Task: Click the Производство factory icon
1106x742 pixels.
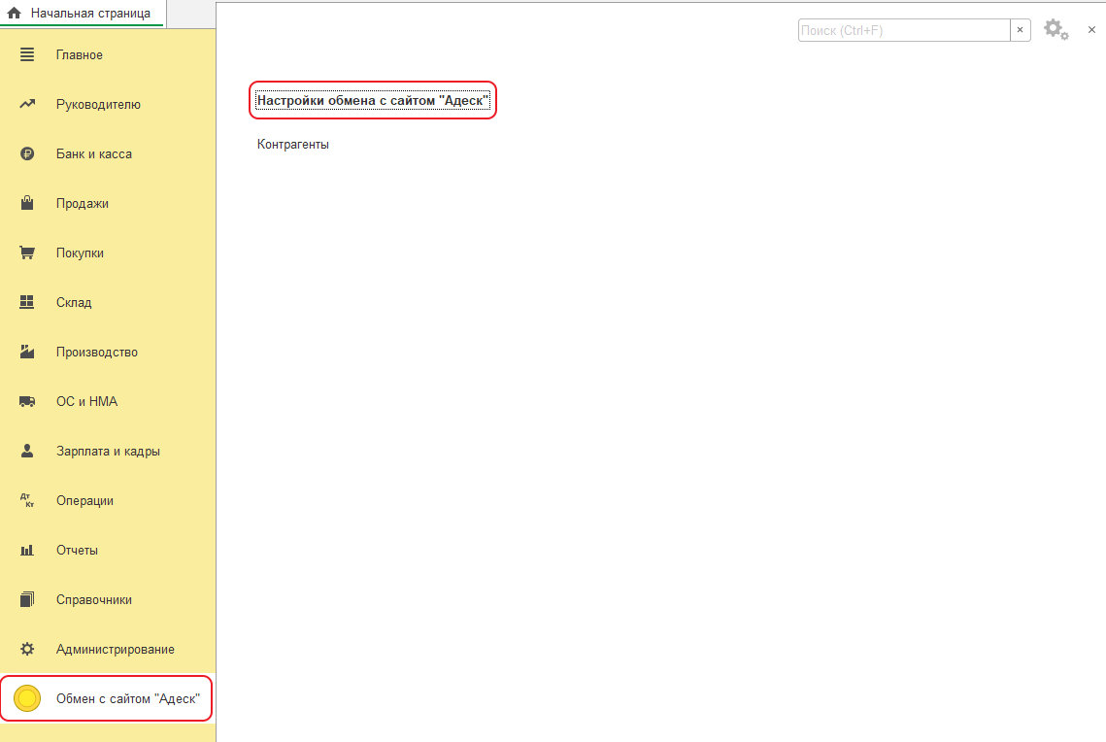Action: (x=27, y=352)
